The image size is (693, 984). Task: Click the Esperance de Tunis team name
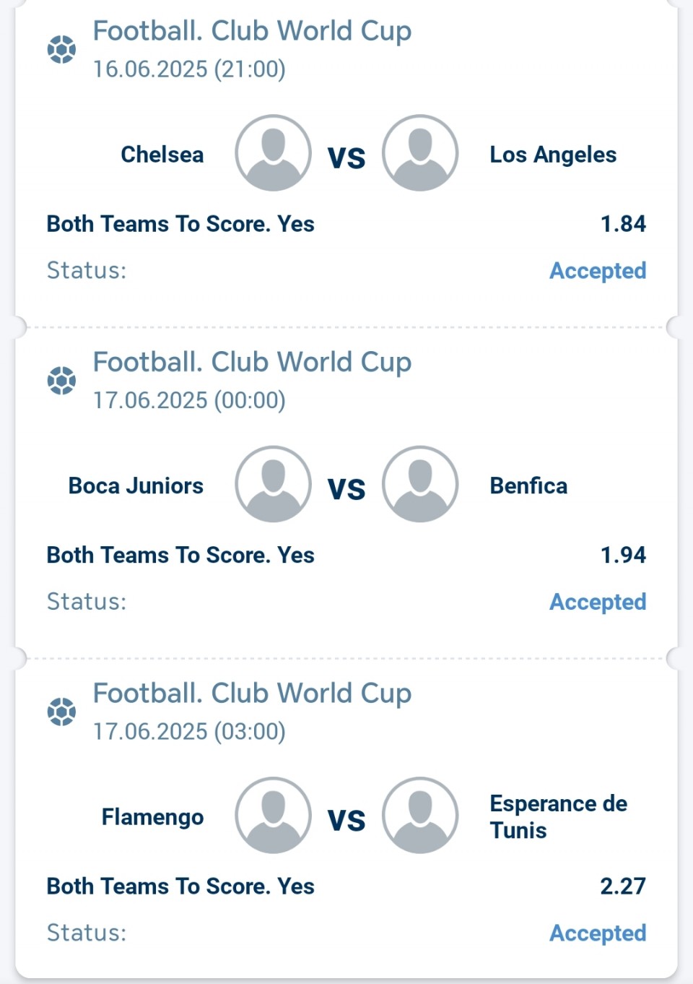pos(559,817)
